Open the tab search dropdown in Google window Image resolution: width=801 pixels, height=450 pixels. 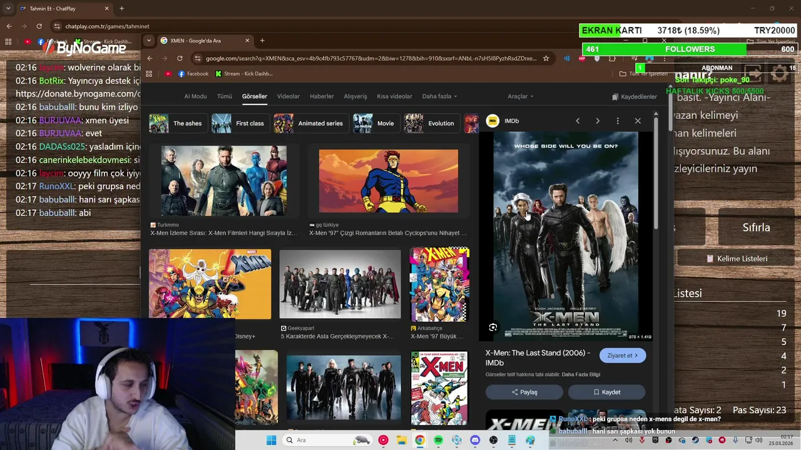pos(148,41)
